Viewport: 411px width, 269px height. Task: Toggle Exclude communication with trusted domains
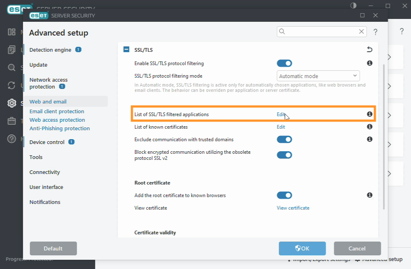tap(284, 139)
